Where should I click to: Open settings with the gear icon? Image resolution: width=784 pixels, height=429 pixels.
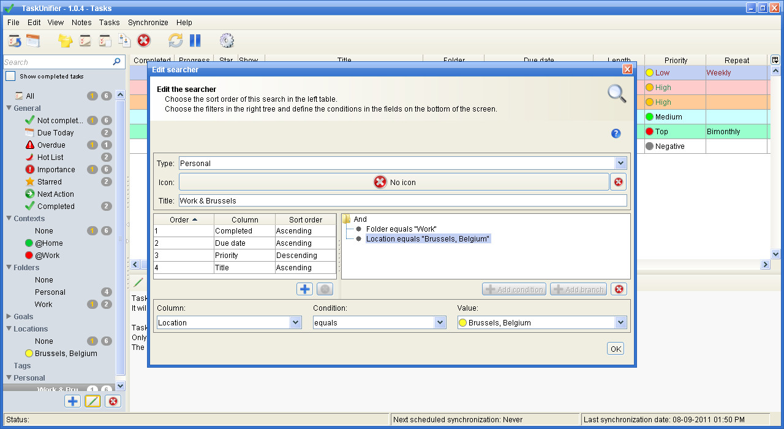point(227,41)
